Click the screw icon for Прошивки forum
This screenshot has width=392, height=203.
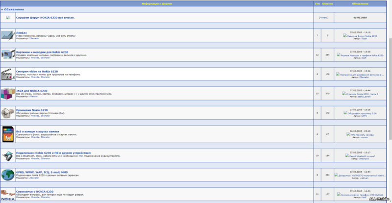click(8, 113)
